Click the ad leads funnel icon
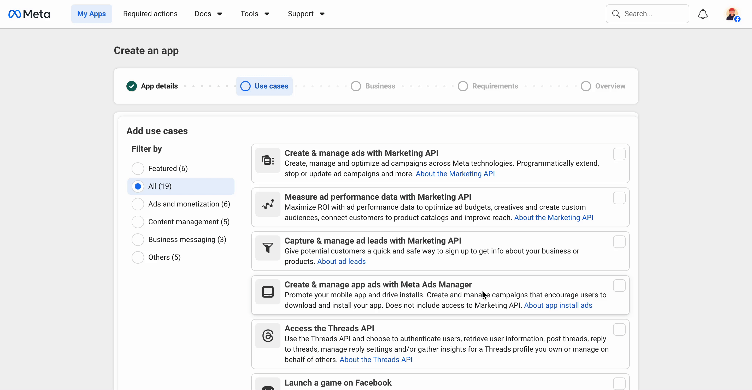Image resolution: width=752 pixels, height=390 pixels. point(268,248)
